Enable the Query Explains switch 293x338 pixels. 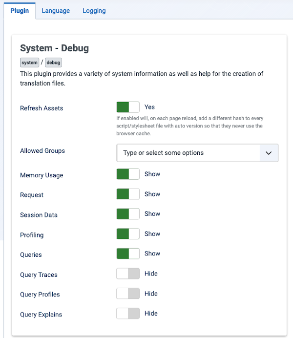coord(128,314)
